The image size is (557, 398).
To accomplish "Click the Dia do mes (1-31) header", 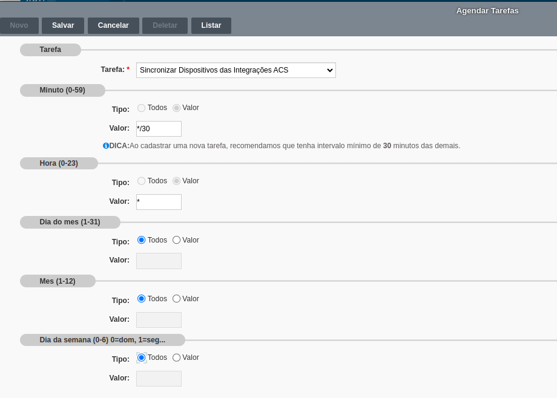I will tap(70, 222).
